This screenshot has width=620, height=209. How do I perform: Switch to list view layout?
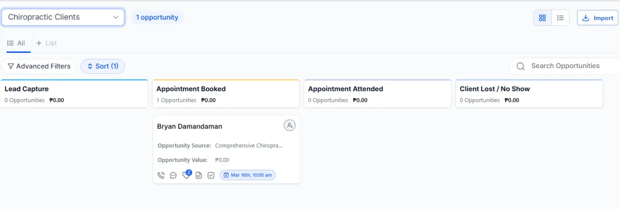(x=560, y=18)
